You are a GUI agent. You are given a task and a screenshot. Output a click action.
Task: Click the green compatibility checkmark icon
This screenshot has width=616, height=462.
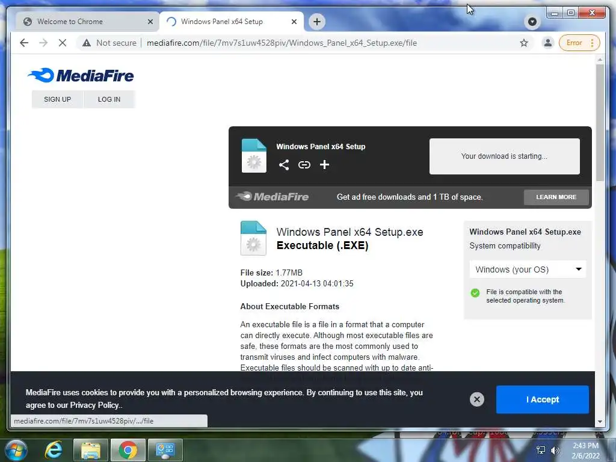pyautogui.click(x=475, y=293)
